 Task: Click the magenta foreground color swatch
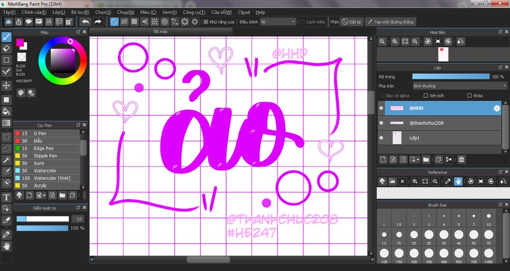20,43
